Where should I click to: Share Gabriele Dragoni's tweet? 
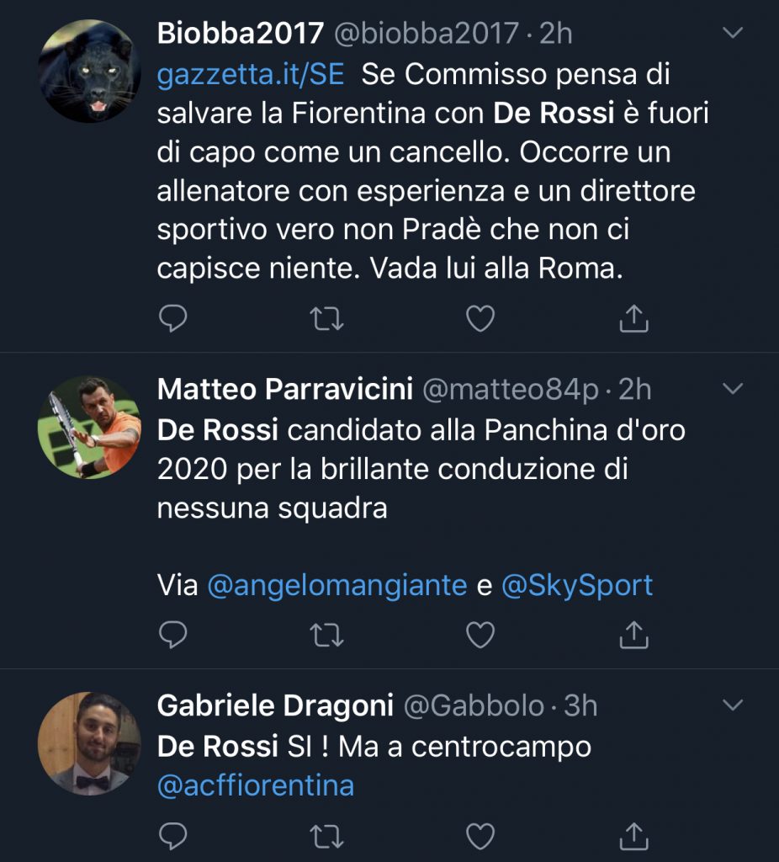coord(633,836)
